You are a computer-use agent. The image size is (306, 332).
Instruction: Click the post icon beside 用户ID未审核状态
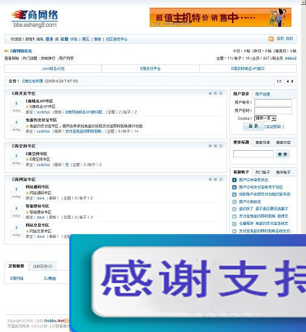click(234, 180)
